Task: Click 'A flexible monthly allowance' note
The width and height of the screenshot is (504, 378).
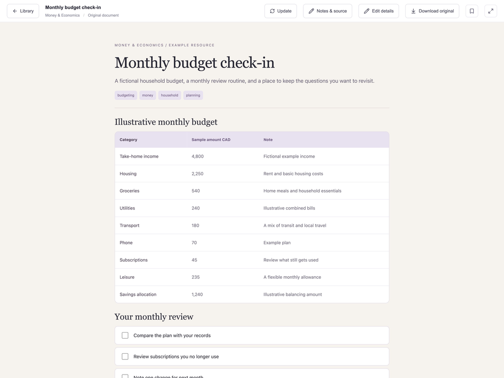Action: [292, 277]
